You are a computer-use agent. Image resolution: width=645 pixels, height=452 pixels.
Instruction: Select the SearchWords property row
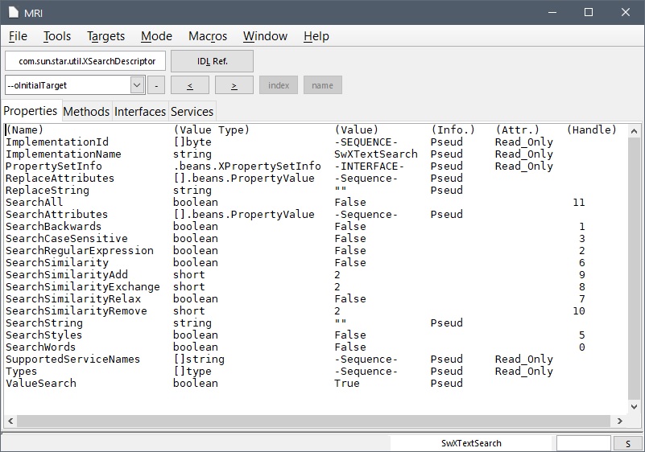(316, 347)
